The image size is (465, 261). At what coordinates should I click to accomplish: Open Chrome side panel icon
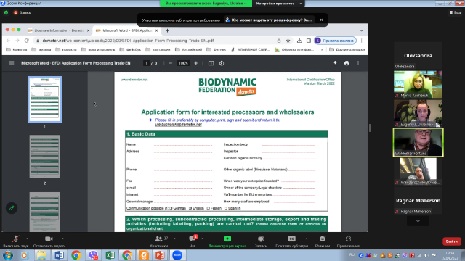(308, 41)
